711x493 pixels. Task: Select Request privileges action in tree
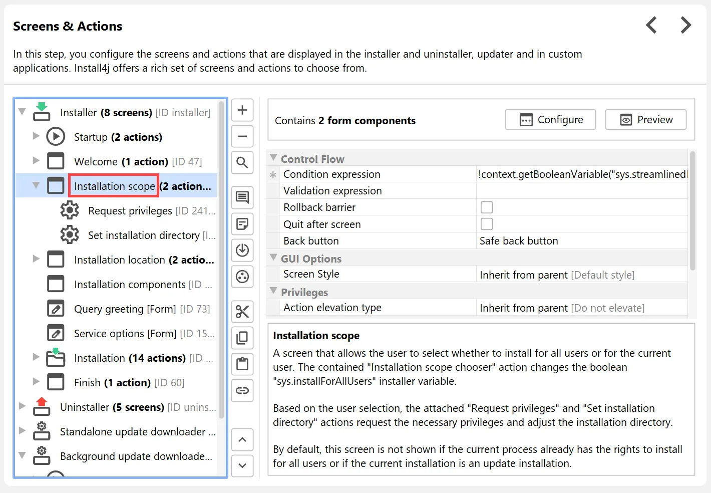[x=130, y=211]
